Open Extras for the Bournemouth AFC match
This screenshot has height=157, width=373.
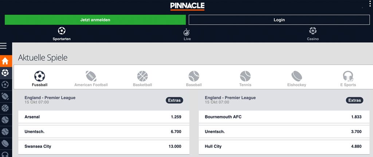[x=354, y=100]
